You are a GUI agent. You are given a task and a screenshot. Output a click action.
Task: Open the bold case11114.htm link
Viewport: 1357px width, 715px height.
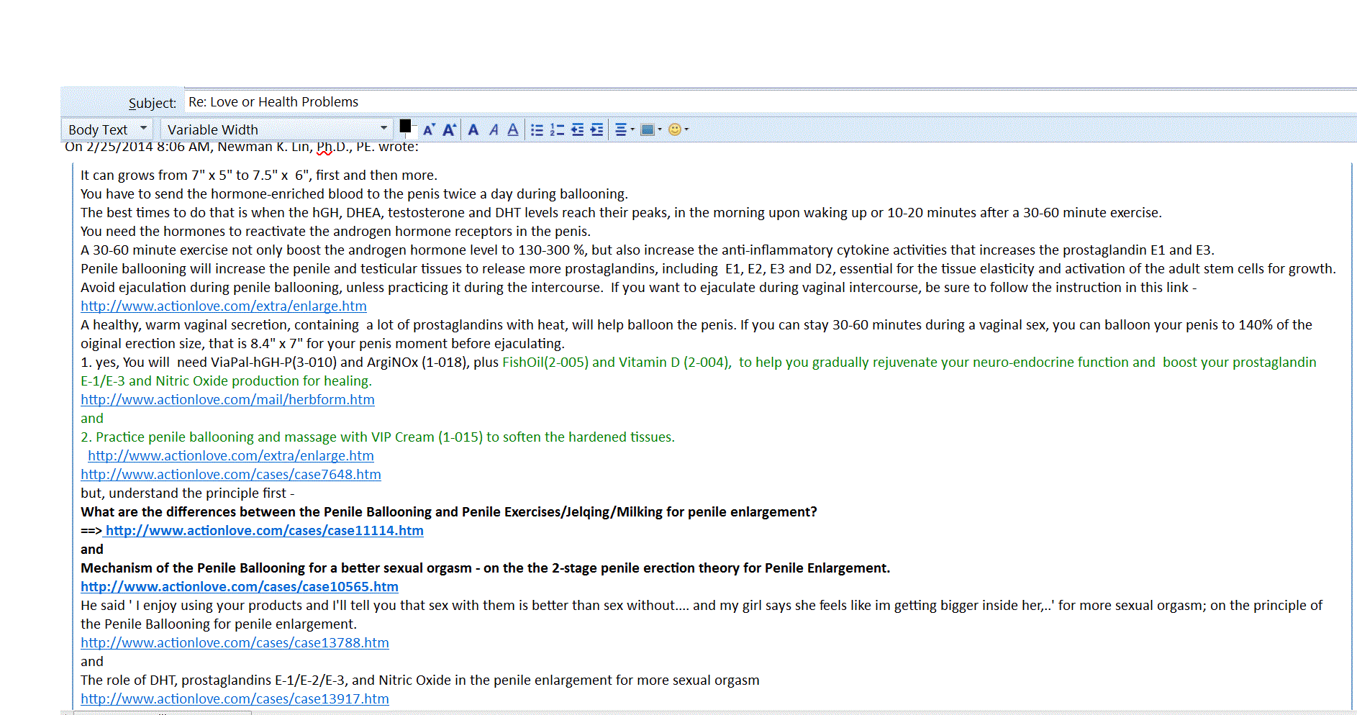click(x=265, y=530)
